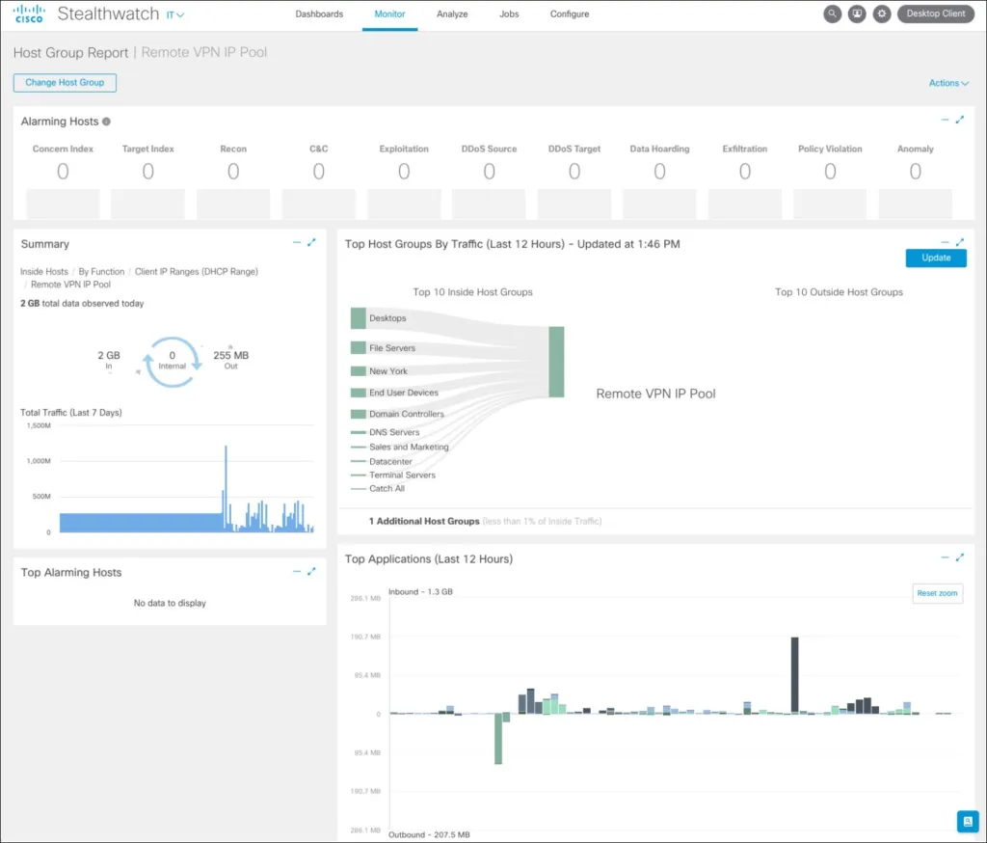The image size is (987, 843).
Task: Click the tallest inbound bar in Top Applications
Action: coord(795,675)
